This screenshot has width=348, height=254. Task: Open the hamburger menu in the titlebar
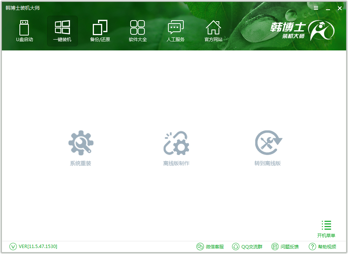pos(316,8)
